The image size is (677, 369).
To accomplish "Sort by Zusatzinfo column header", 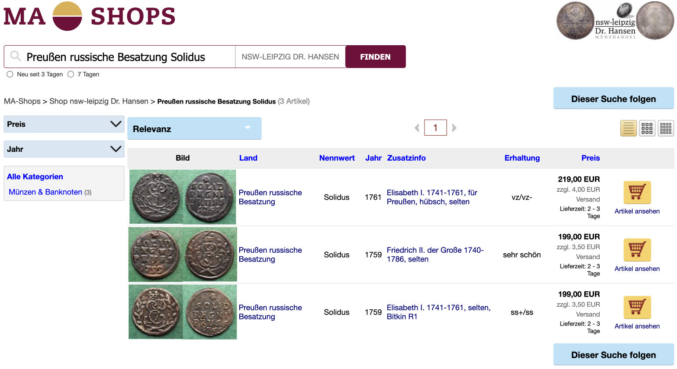I will 406,158.
